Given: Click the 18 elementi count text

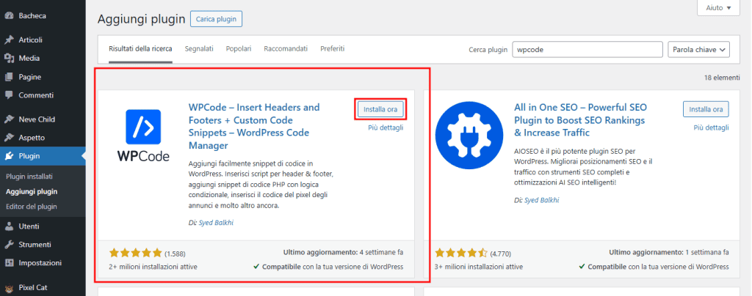Looking at the screenshot, I should pyautogui.click(x=721, y=78).
